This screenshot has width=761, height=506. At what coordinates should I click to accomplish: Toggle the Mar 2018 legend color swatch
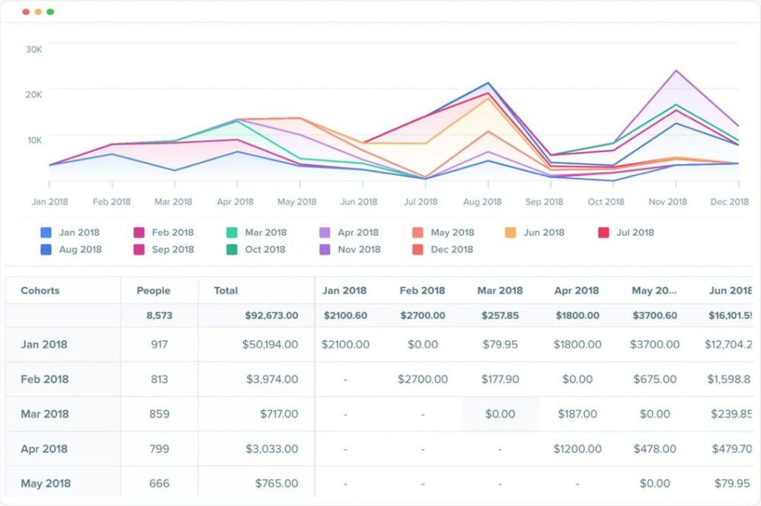click(x=232, y=233)
